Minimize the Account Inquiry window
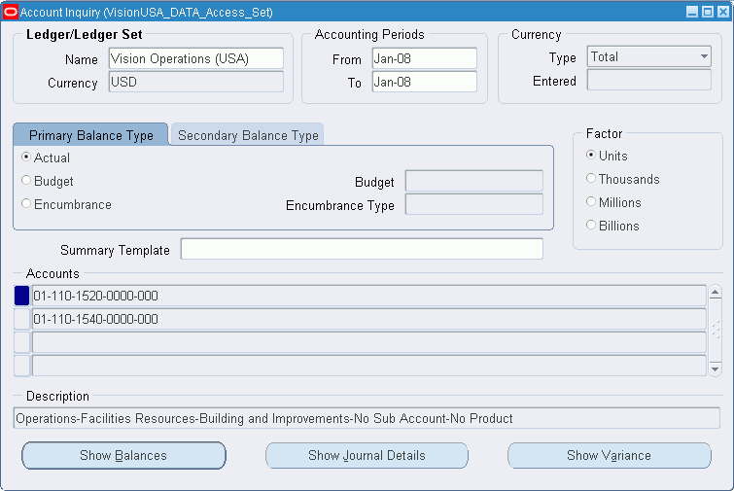This screenshot has height=491, width=734. pos(692,13)
